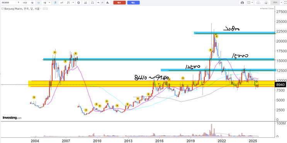Take a chart snapshot with the camera icon

242,3
